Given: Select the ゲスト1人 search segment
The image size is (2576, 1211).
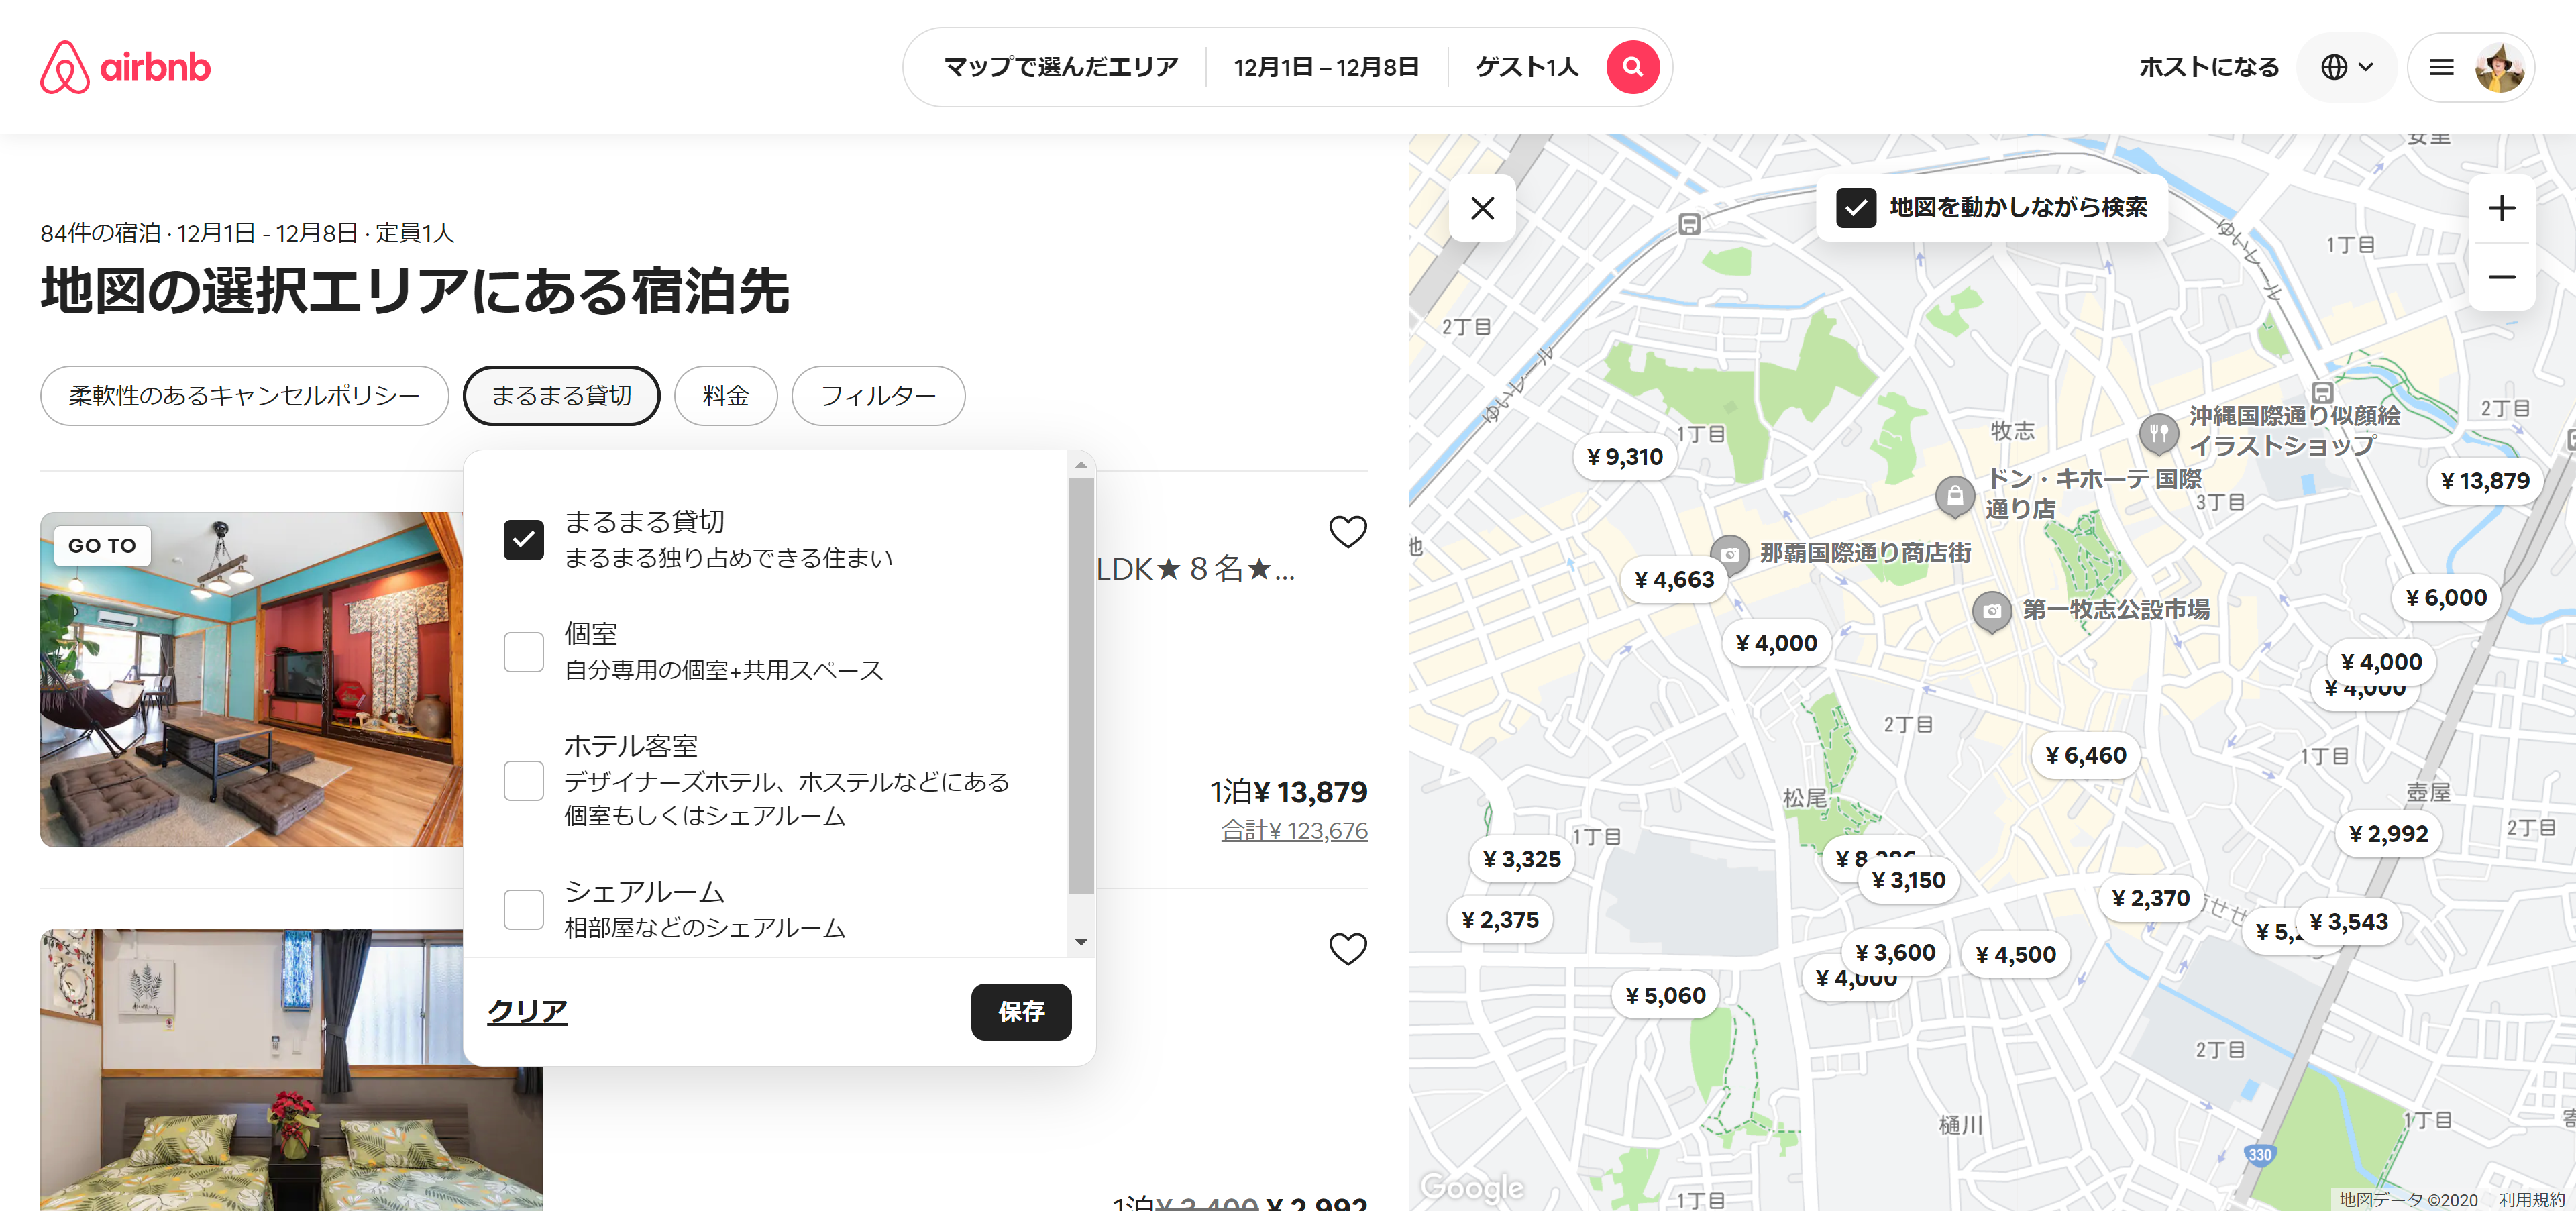Looking at the screenshot, I should click(1526, 67).
